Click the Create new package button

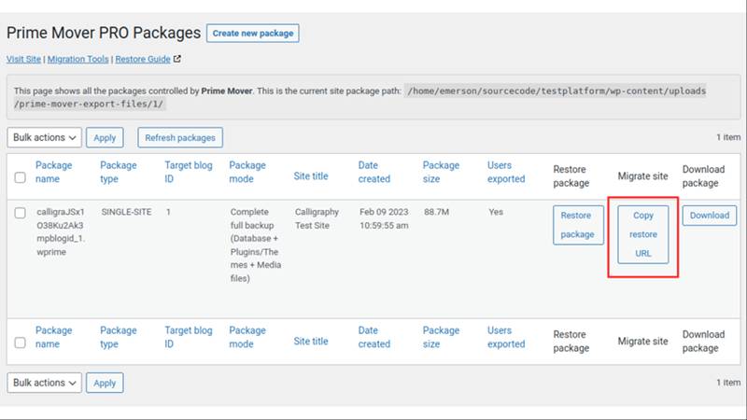[x=252, y=34]
